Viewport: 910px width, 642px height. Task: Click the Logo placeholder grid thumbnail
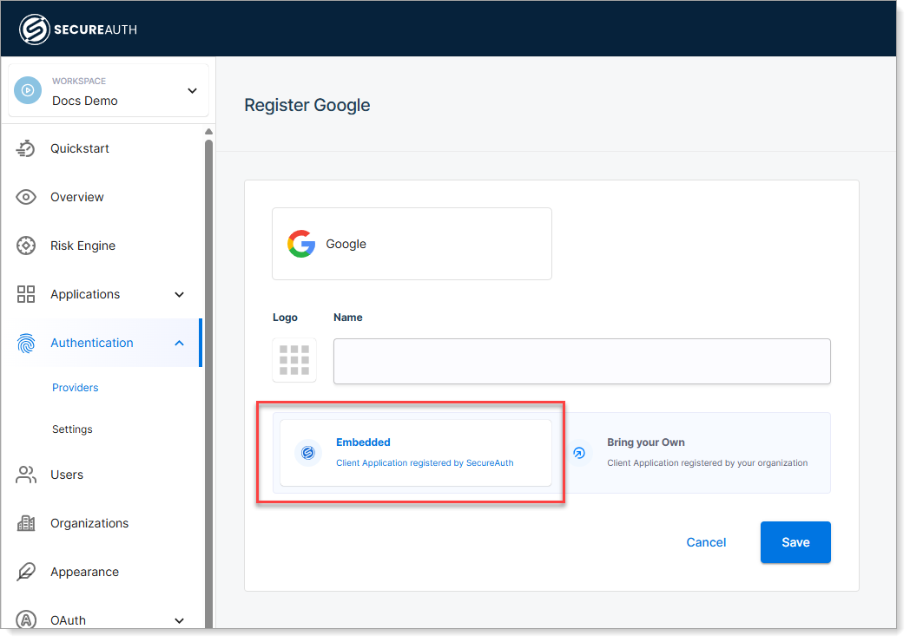[294, 360]
